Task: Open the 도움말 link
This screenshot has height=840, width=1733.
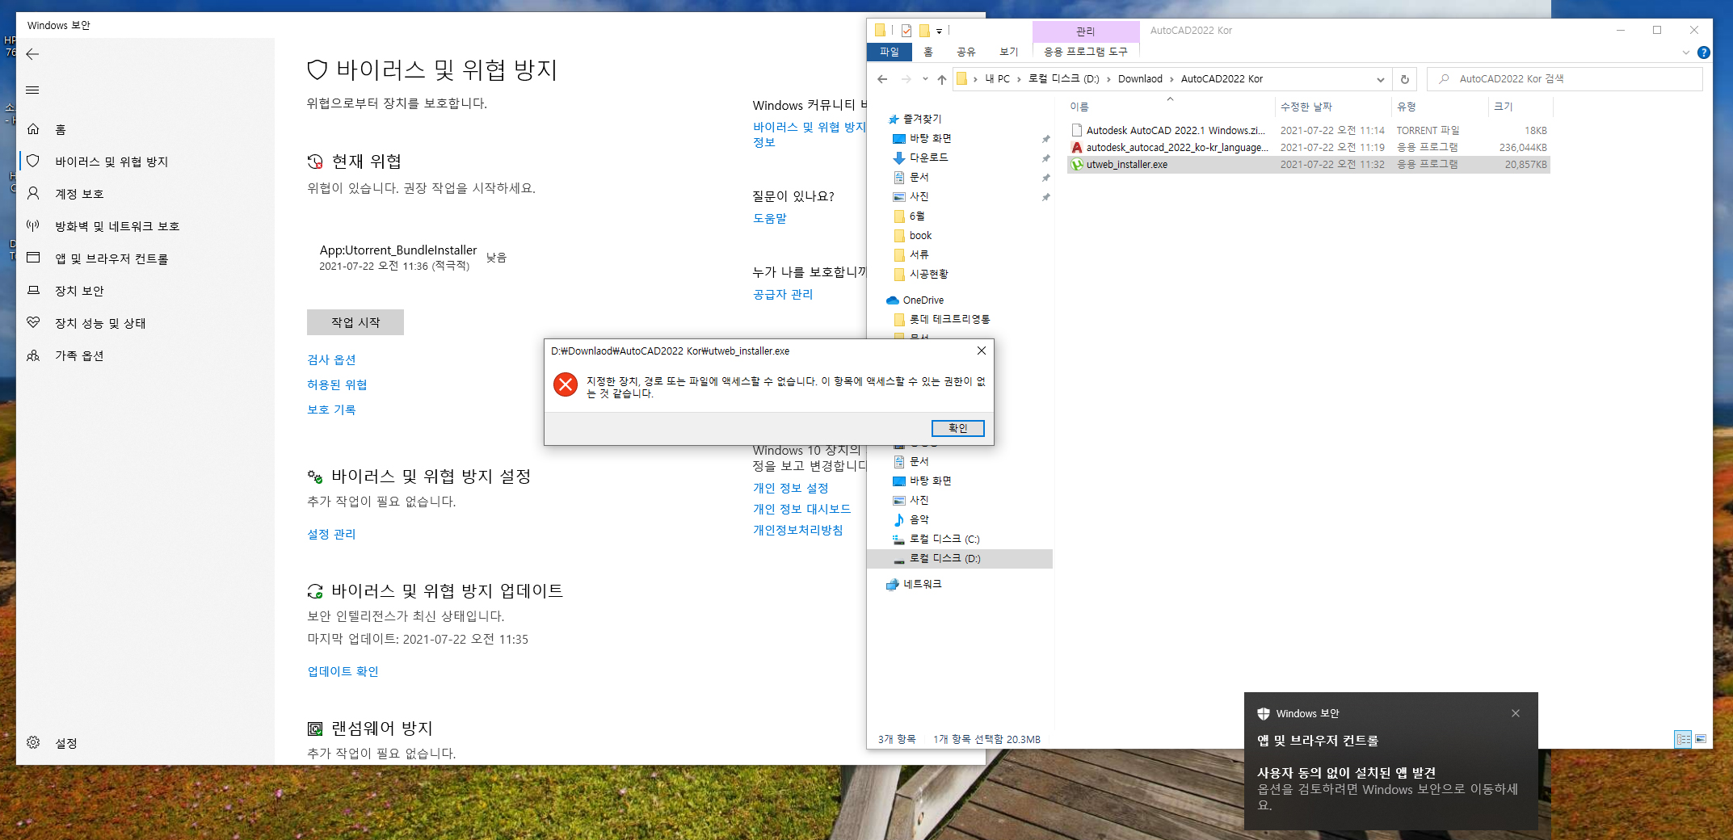Action: click(x=770, y=218)
